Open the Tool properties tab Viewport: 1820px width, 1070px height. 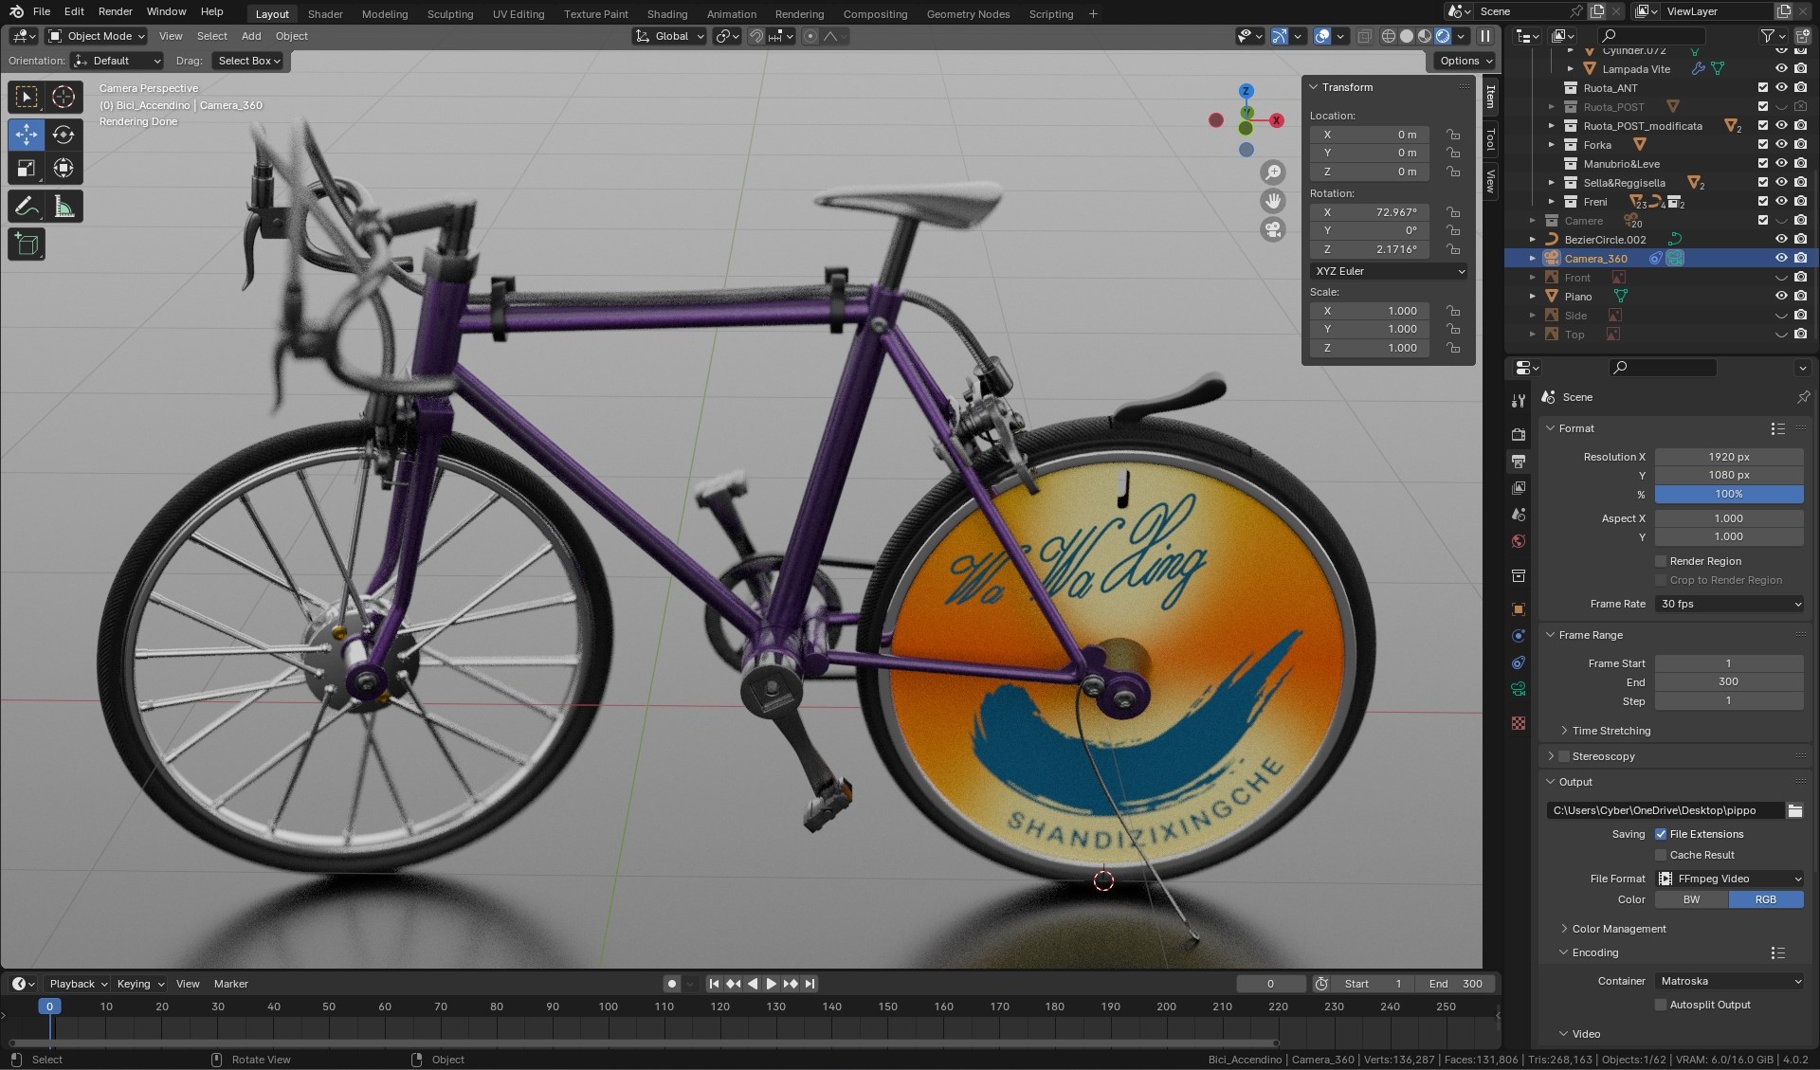click(x=1518, y=400)
